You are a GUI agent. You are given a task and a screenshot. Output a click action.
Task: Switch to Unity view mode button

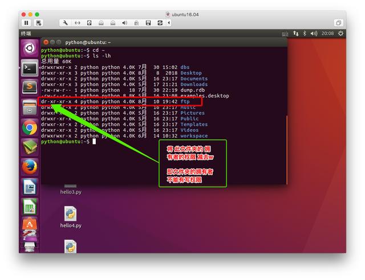(338, 23)
